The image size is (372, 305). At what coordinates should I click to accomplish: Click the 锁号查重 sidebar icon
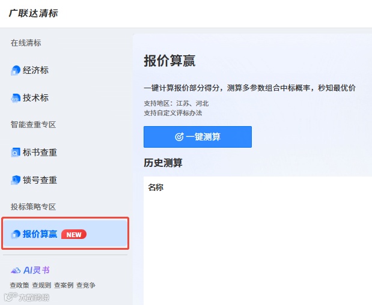point(16,180)
